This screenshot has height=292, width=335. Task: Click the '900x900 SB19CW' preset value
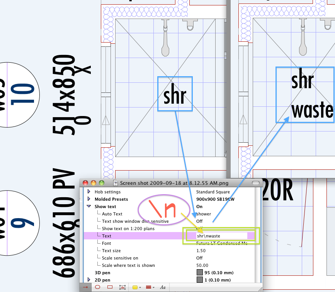pos(215,199)
